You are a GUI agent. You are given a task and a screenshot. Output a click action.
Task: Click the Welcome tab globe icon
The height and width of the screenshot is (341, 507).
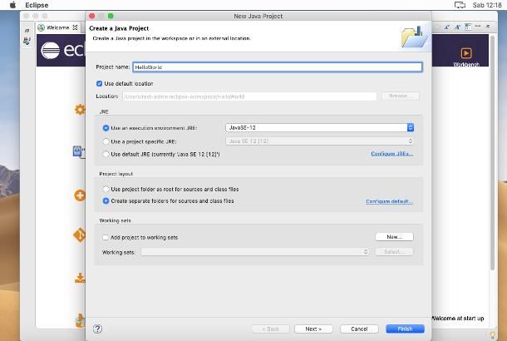click(41, 27)
